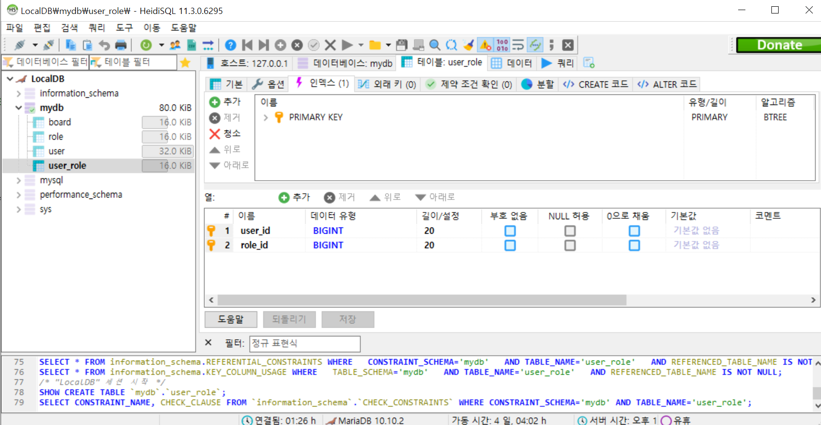This screenshot has height=425, width=821.
Task: Select the user table in tree
Action: click(56, 151)
